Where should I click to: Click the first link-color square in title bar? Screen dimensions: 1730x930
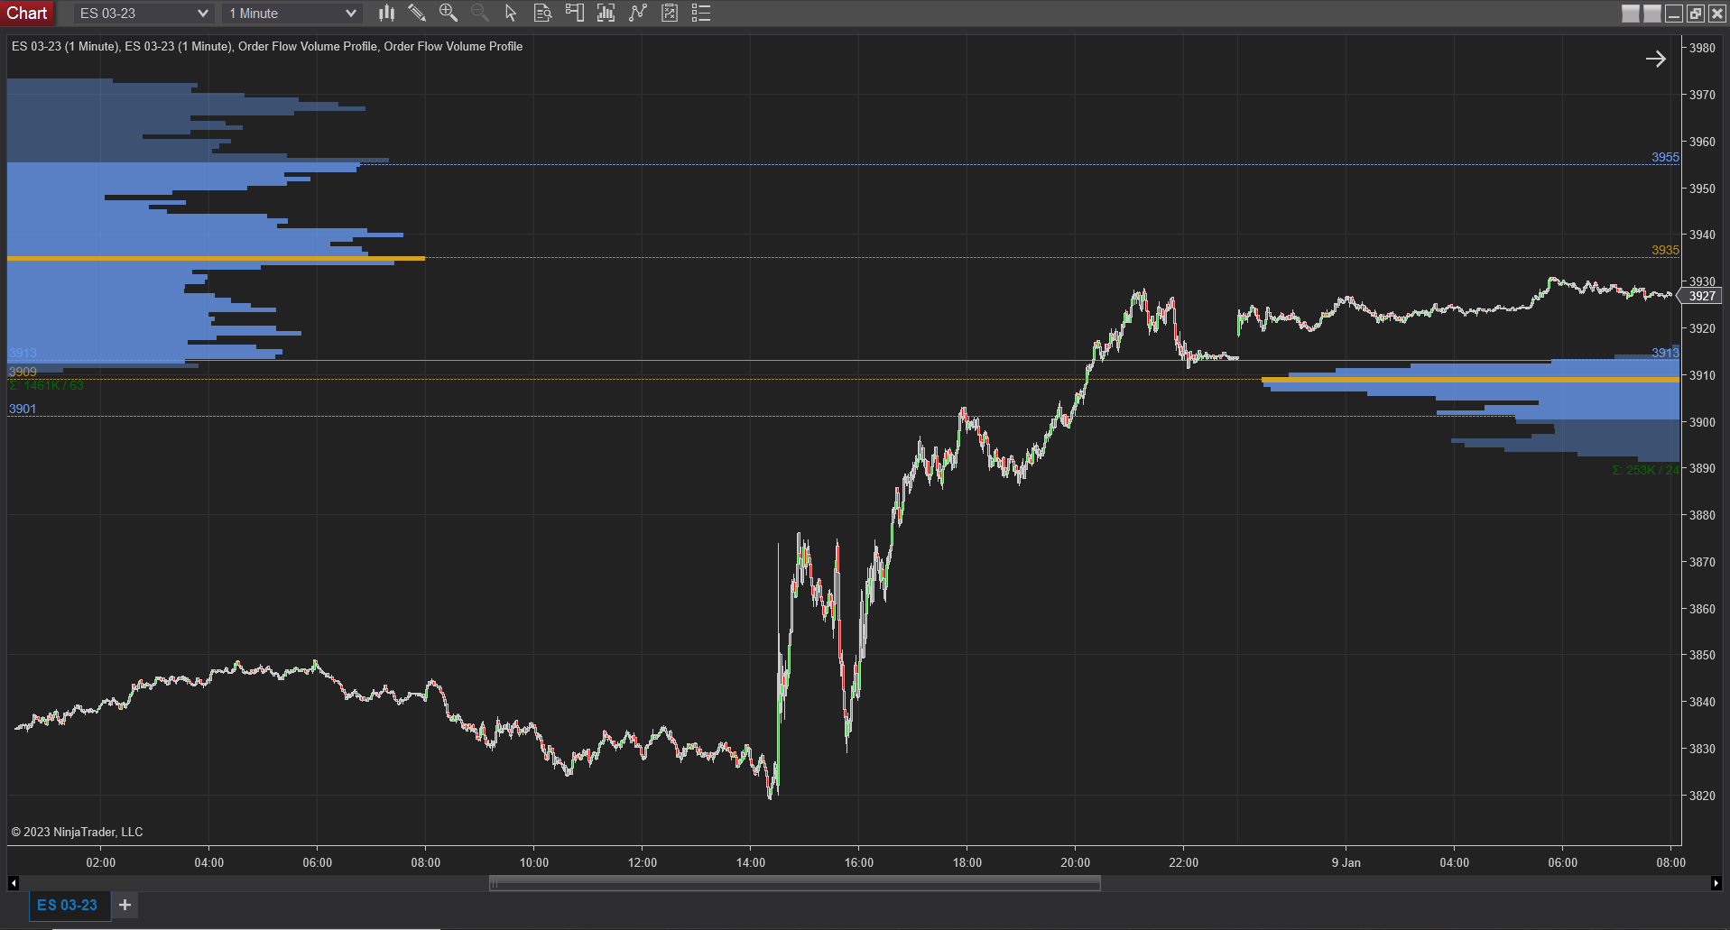coord(1631,14)
